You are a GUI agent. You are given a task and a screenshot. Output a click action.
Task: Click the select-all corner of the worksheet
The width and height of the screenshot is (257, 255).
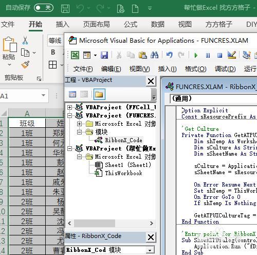(x=4, y=113)
